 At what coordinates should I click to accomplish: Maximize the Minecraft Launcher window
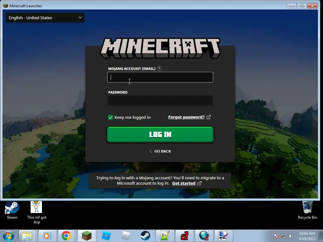(302, 6)
